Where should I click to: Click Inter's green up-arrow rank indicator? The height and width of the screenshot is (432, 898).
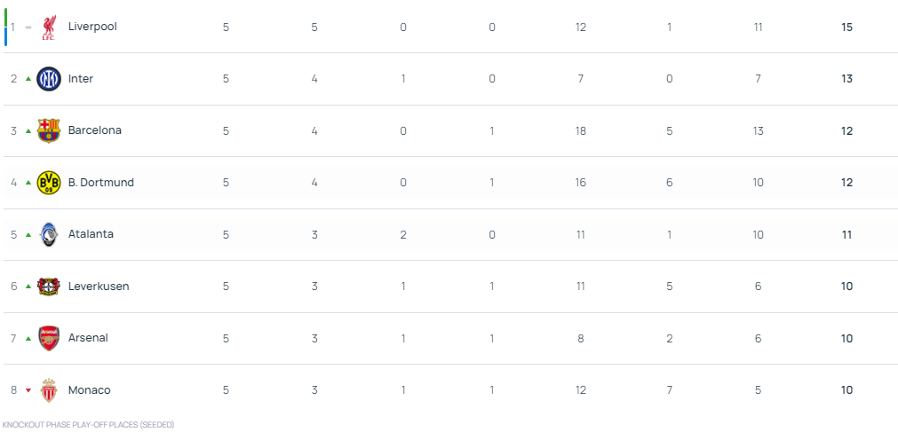click(28, 79)
